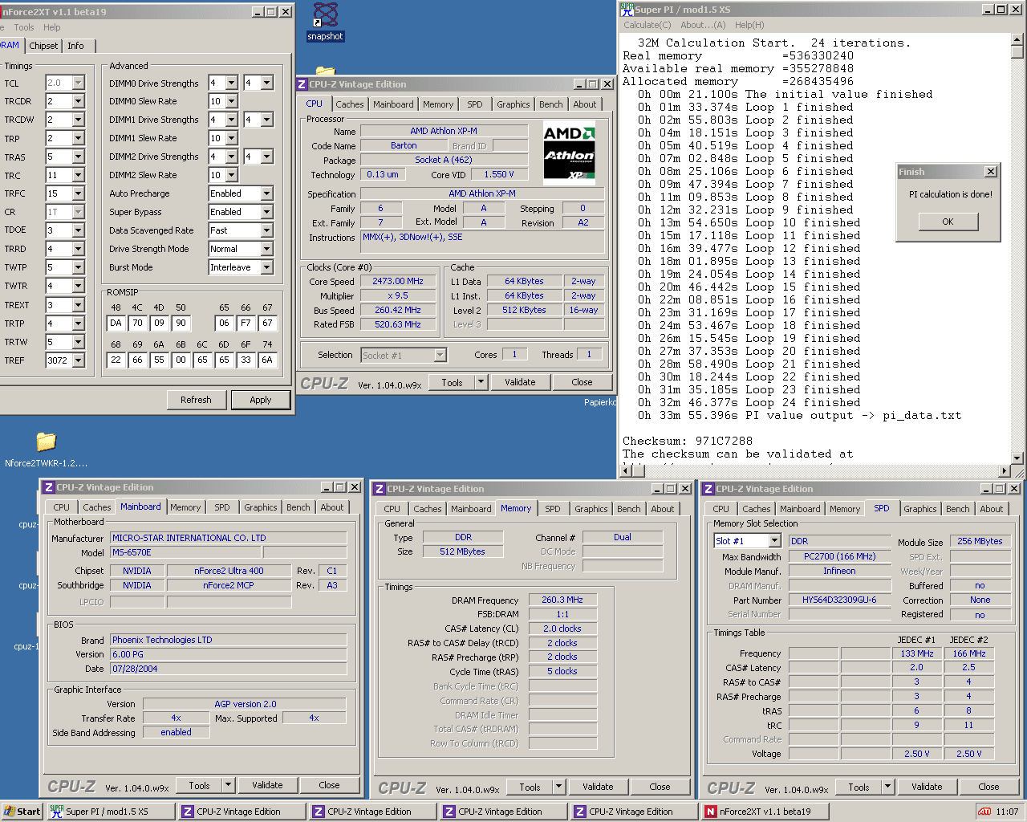Close the Finish dialog with its X button
The width and height of the screenshot is (1027, 822).
991,172
